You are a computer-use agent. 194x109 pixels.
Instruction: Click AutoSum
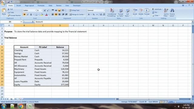point(157,9)
